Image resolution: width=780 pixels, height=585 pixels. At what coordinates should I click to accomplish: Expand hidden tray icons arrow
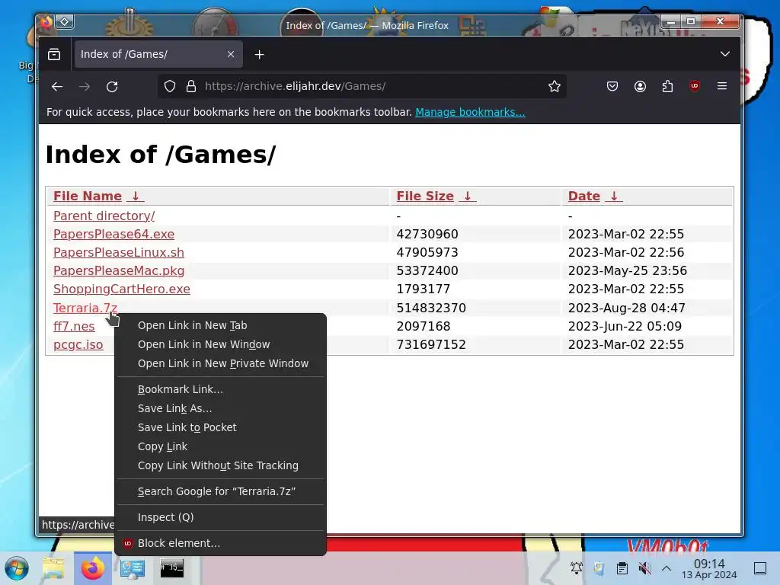click(667, 568)
